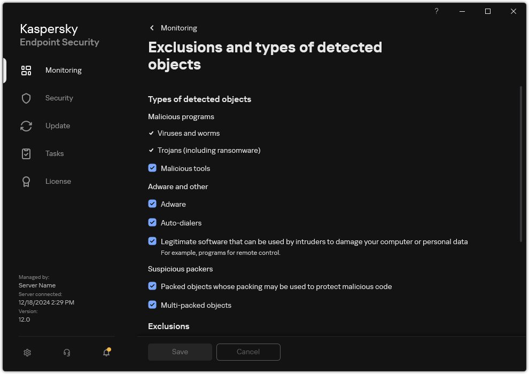Select the Security shield icon
Viewport: 529px width, 374px height.
click(26, 98)
